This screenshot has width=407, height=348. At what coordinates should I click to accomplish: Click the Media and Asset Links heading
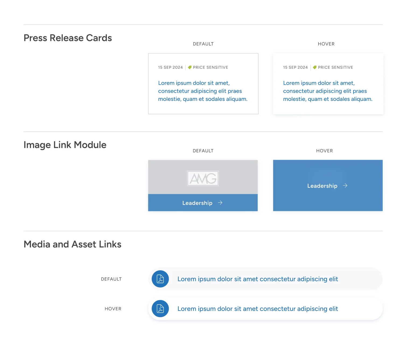(x=72, y=244)
